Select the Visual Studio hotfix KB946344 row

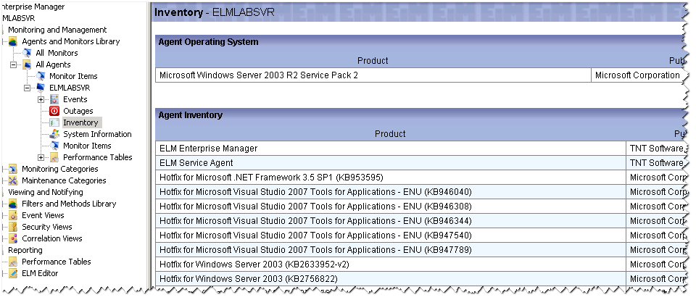pos(391,220)
